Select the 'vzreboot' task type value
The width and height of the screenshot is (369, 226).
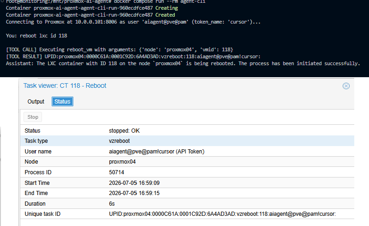pos(119,141)
